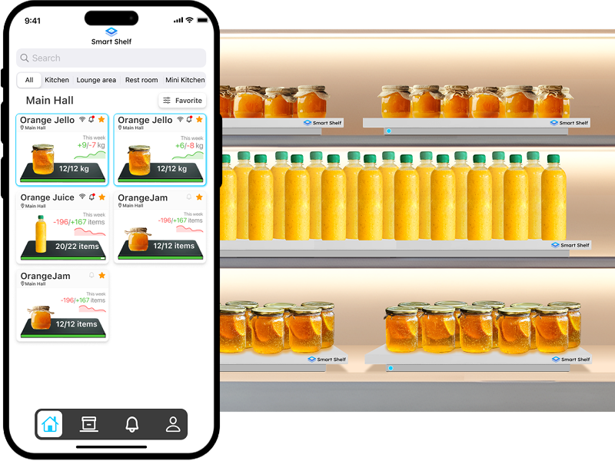Tap the "Main Hall" section heading
Screen dimensions: 615x461
coord(49,101)
